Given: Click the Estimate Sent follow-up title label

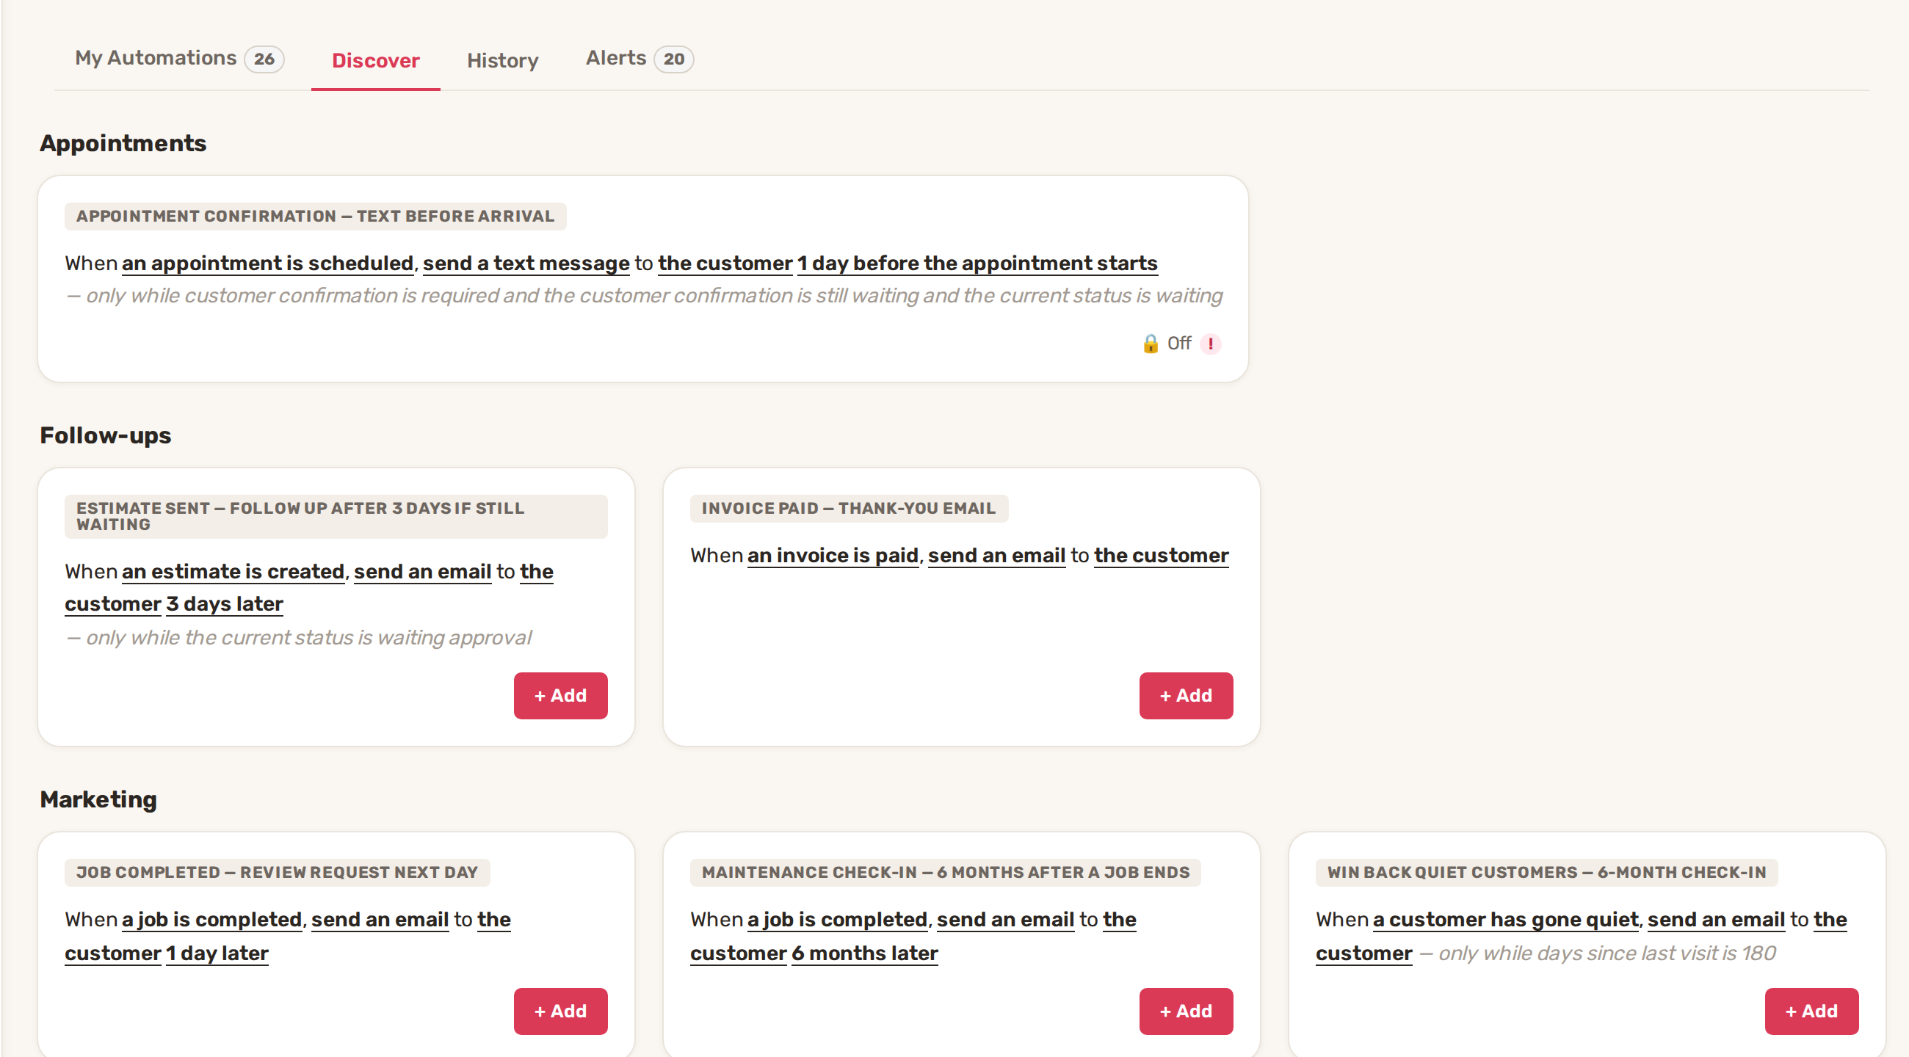Looking at the screenshot, I should coord(336,517).
